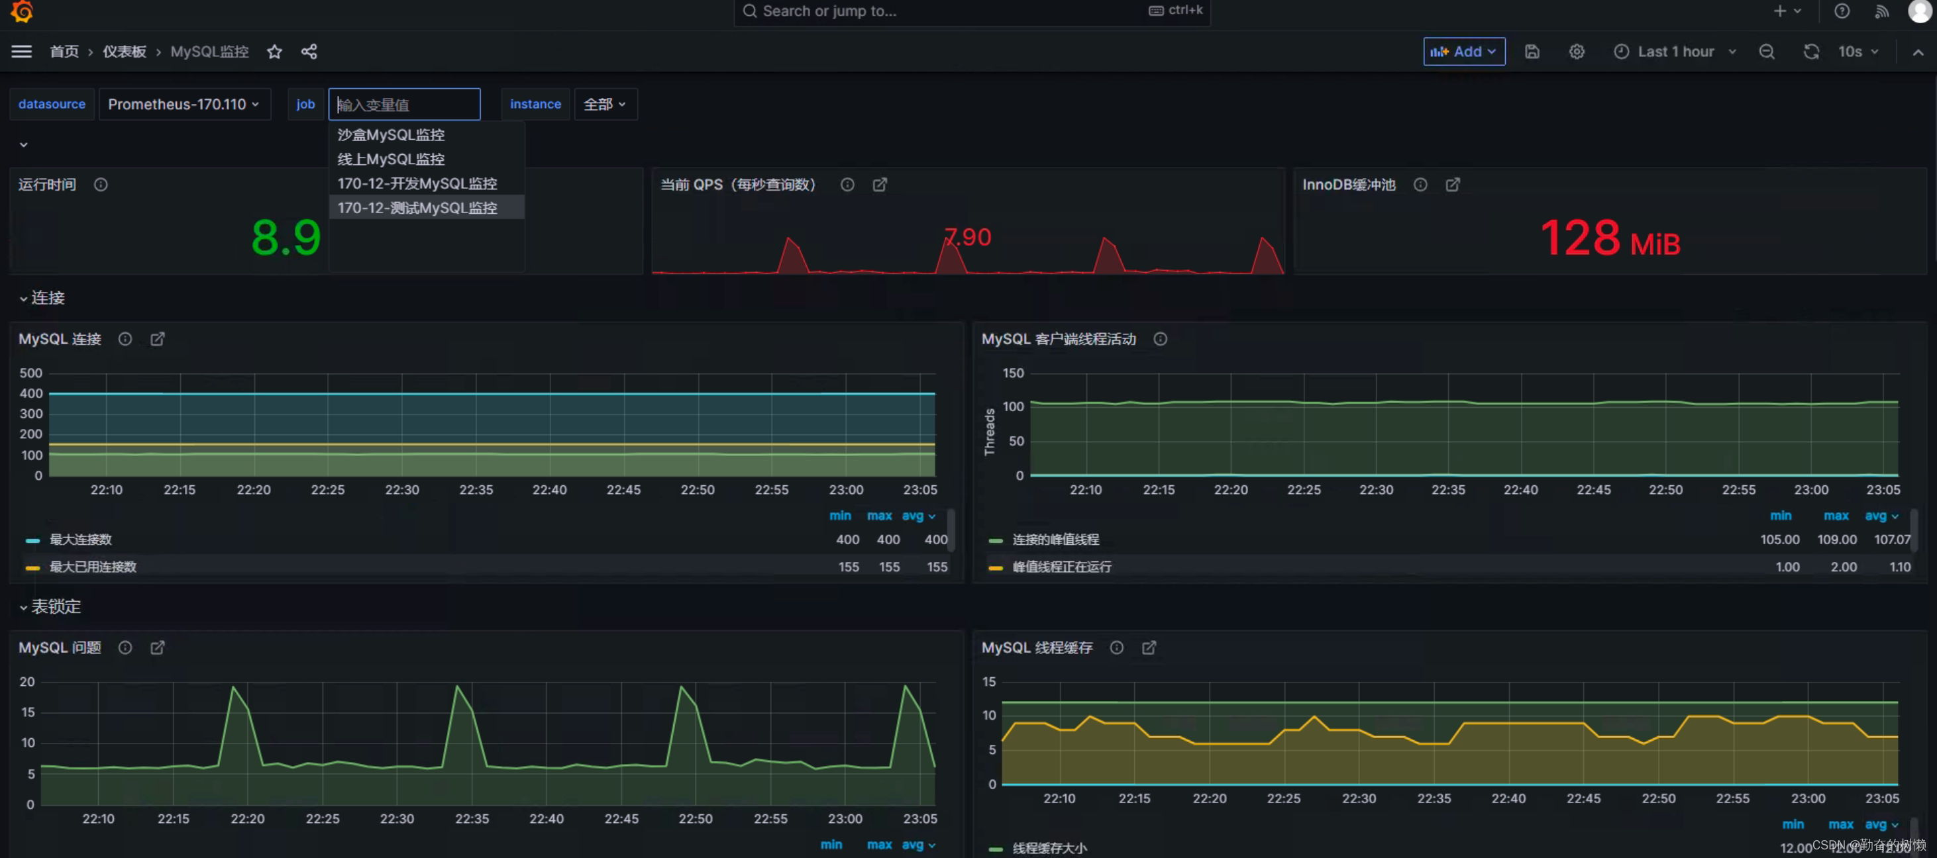Show info for MySQL 问题 panel
Screen dimensions: 1937x858
click(x=125, y=647)
